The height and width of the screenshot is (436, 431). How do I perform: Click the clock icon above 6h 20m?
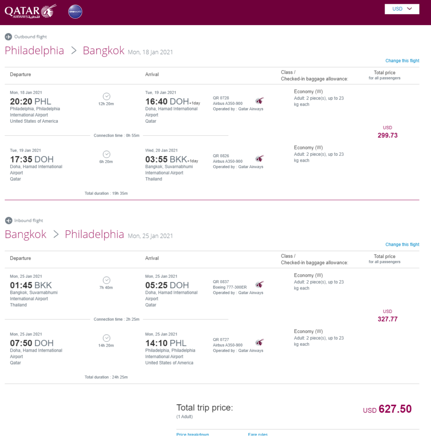[106, 154]
